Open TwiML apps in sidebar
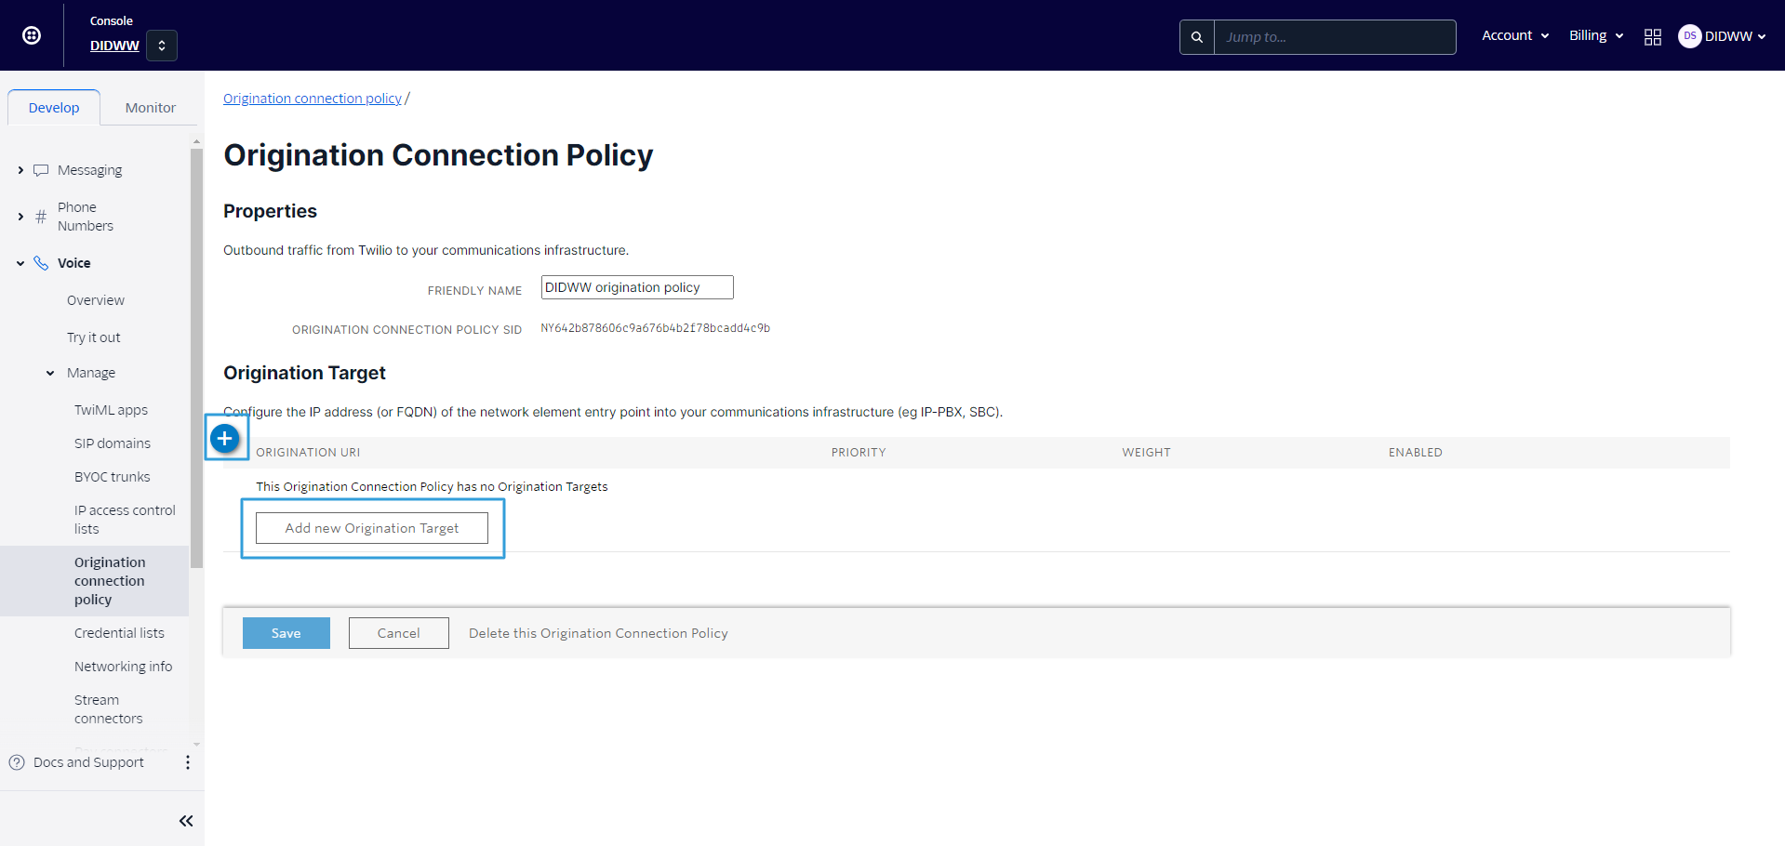The image size is (1785, 846). (x=111, y=410)
